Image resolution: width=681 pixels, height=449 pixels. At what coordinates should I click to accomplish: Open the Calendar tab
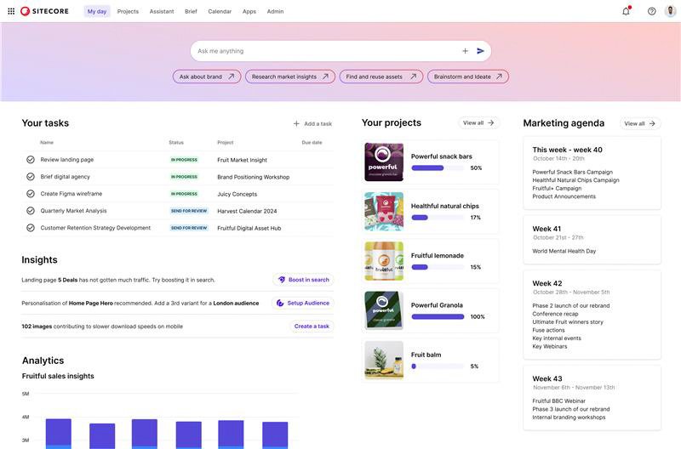click(x=220, y=11)
